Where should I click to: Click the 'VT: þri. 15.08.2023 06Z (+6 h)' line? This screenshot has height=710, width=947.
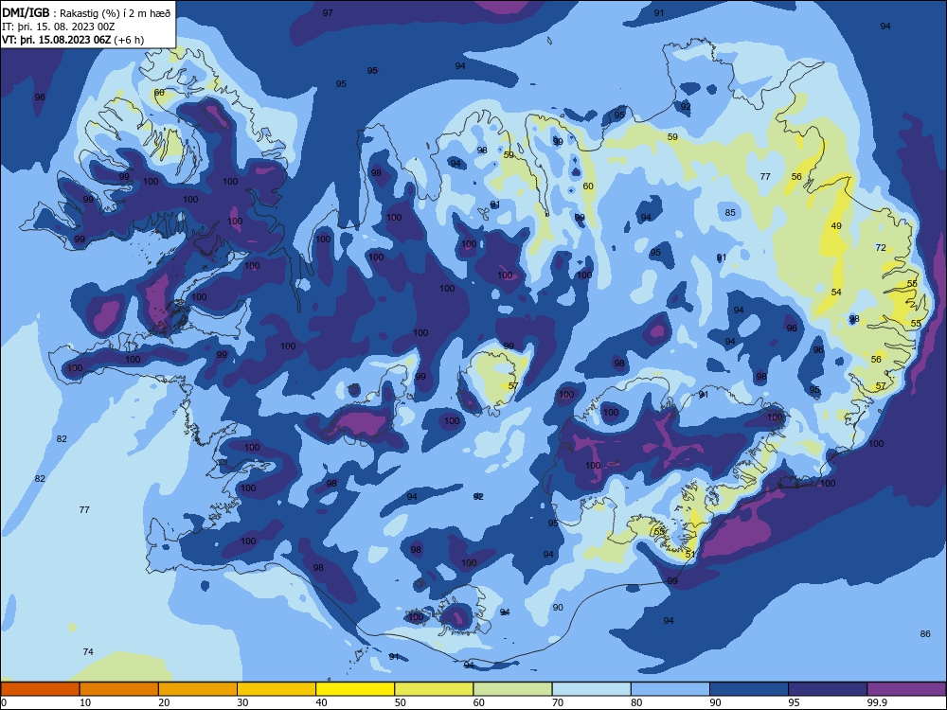73,40
